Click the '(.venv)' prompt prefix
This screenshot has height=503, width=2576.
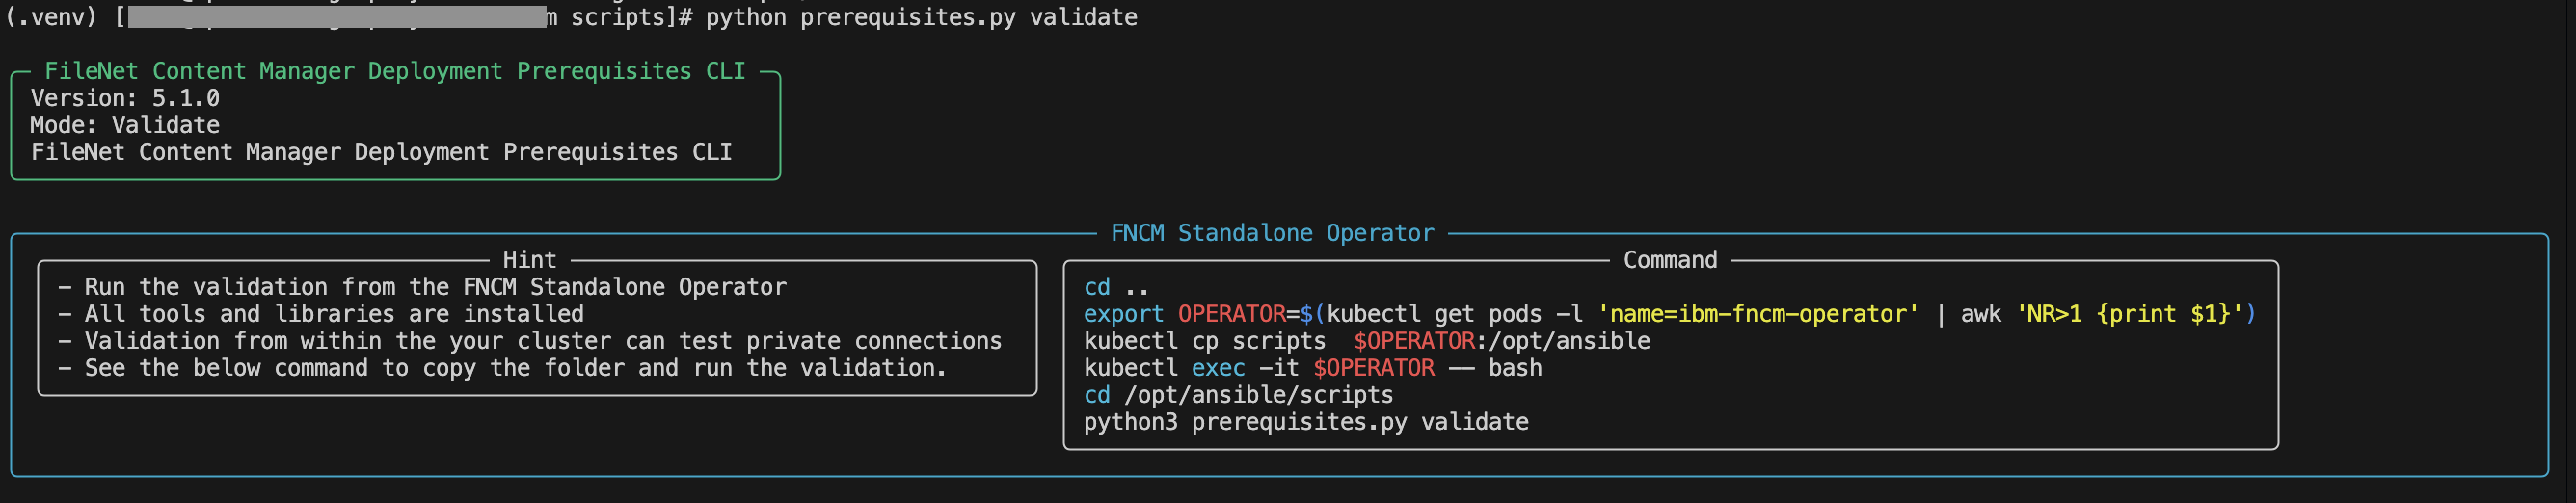click(50, 17)
